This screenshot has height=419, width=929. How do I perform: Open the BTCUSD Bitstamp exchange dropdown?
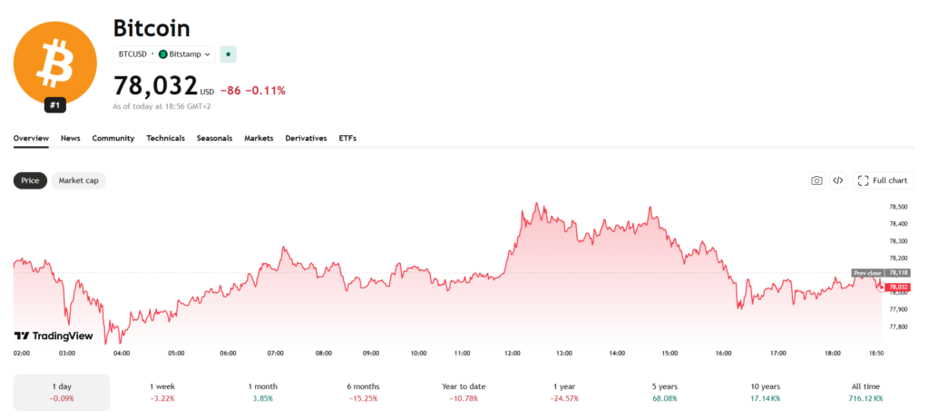tap(164, 54)
